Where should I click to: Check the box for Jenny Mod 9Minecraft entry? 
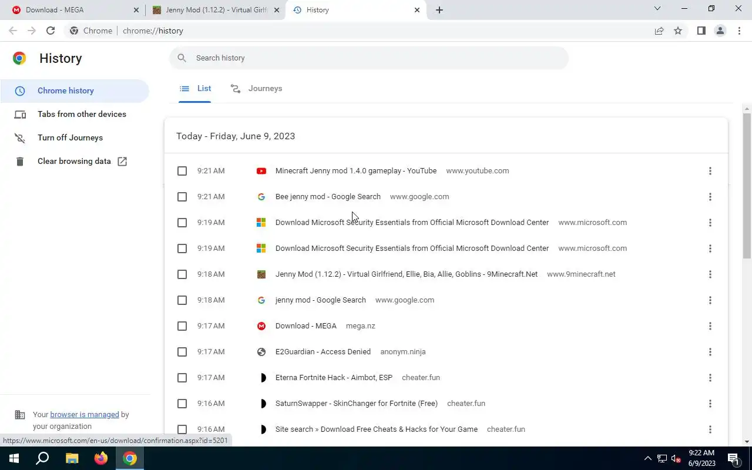click(182, 274)
